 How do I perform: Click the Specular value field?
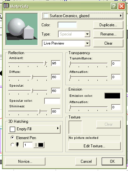[x=56, y=91]
